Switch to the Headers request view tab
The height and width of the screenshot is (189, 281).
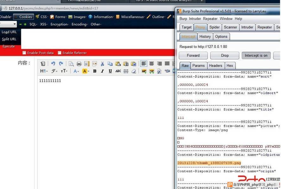tap(215, 66)
